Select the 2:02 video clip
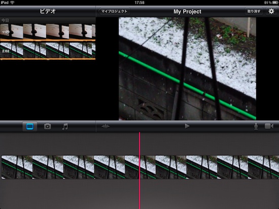279x209 pixels. pos(48,50)
